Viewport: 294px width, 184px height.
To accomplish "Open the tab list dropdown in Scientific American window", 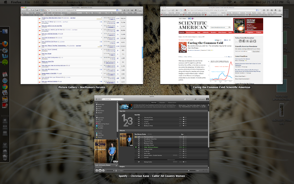I will (281, 15).
